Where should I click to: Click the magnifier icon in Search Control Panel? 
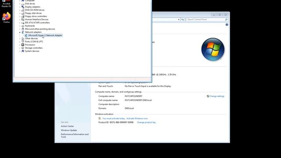(226, 19)
